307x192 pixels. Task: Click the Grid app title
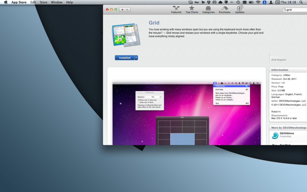tap(154, 23)
